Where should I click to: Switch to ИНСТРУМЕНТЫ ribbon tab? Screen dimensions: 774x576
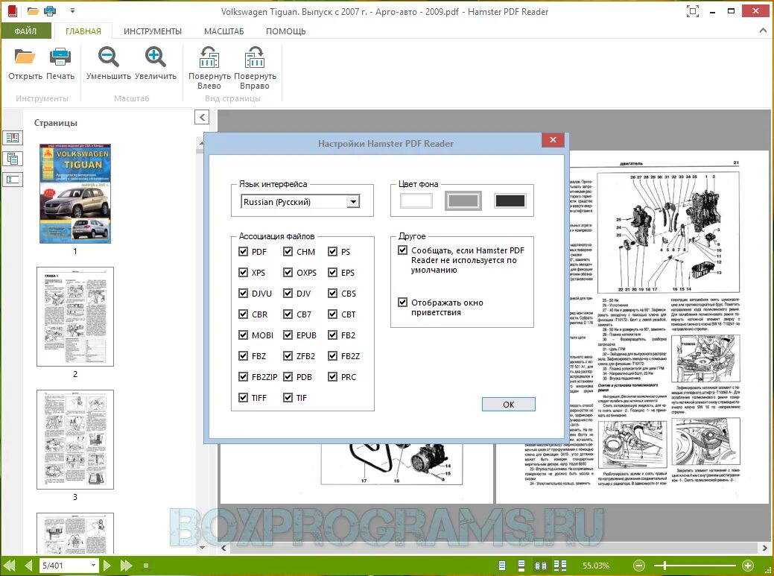(153, 31)
